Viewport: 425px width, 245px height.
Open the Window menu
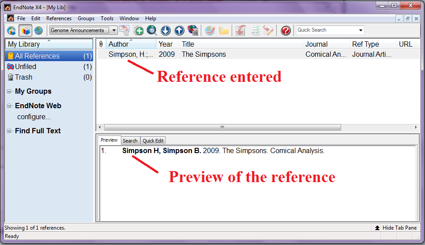coord(129,18)
